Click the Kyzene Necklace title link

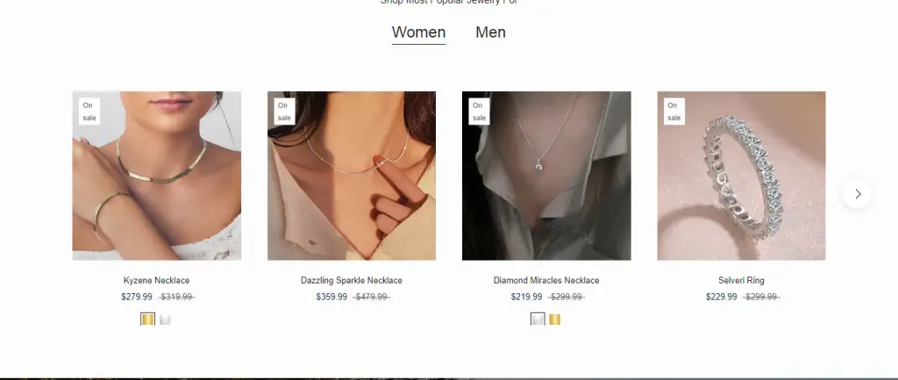pos(156,280)
